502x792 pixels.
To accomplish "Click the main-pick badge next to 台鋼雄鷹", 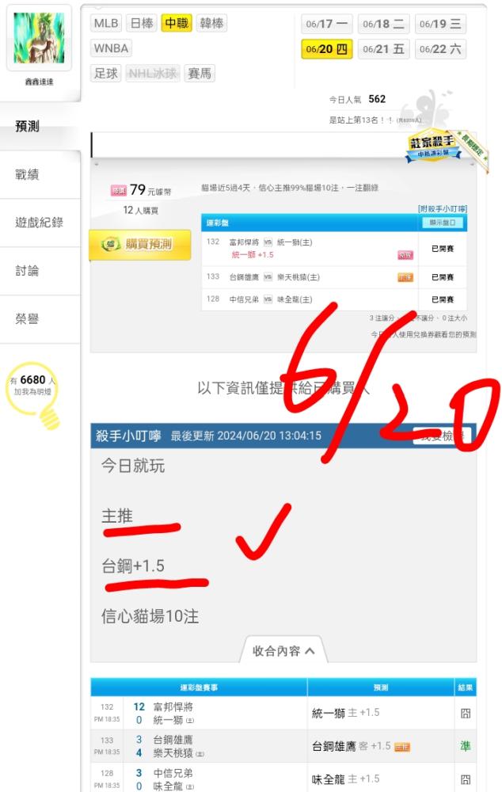I will click(x=402, y=747).
